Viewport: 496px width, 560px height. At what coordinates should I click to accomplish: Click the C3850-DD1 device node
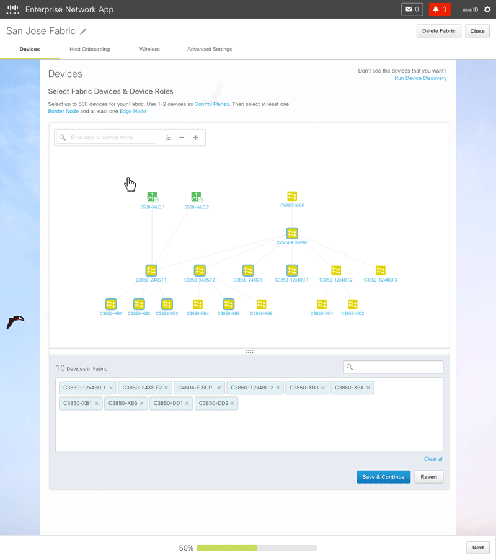click(x=322, y=304)
